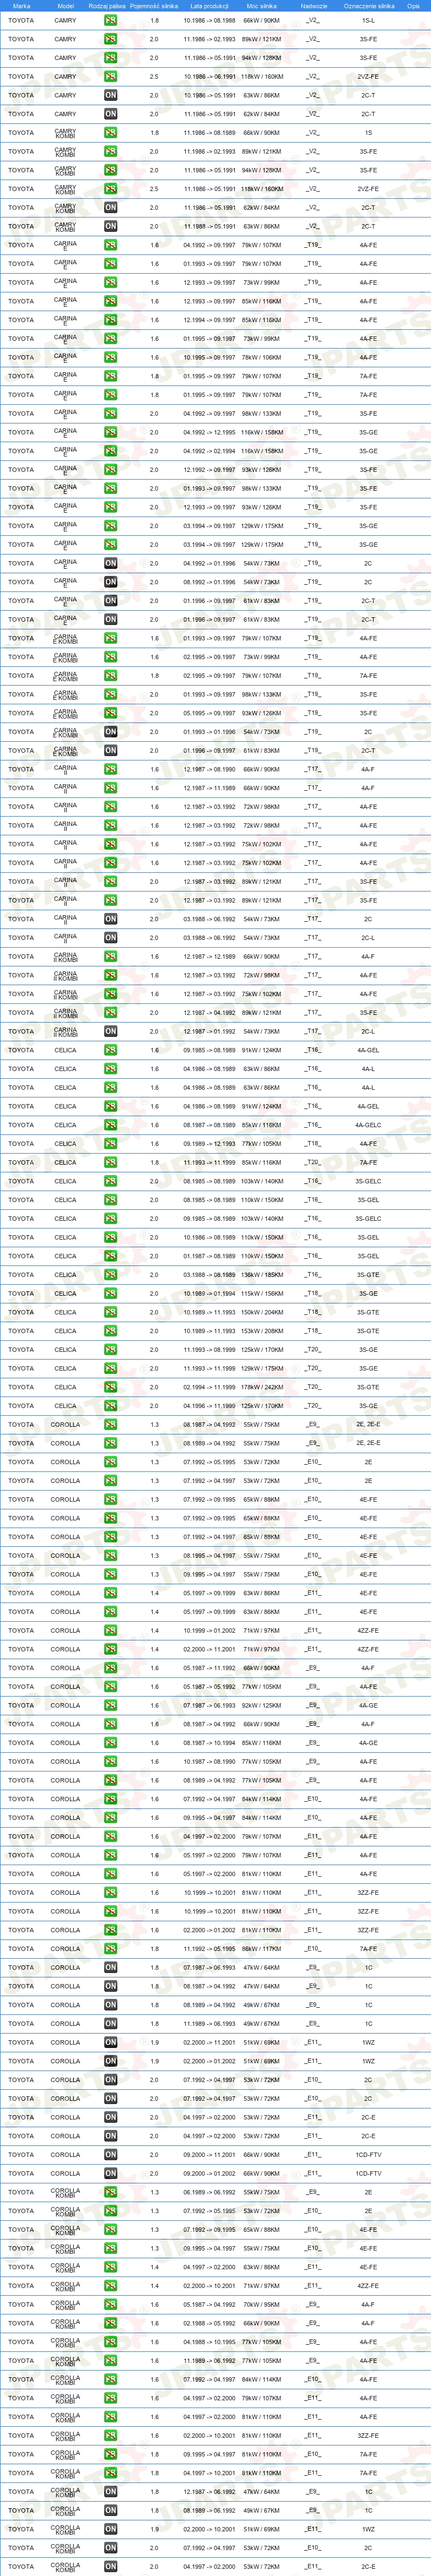Click the Moc silnika column header
Image resolution: width=431 pixels, height=2576 pixels.
point(262,6)
